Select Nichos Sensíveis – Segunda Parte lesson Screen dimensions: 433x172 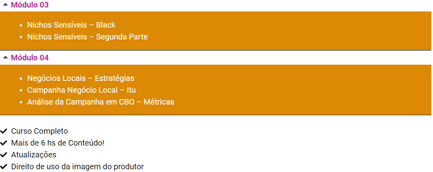(x=87, y=37)
